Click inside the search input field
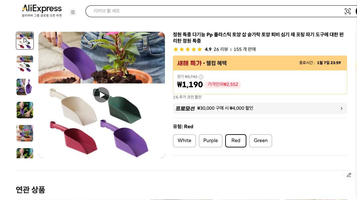Viewport: 357px width, 200px height. (199, 11)
